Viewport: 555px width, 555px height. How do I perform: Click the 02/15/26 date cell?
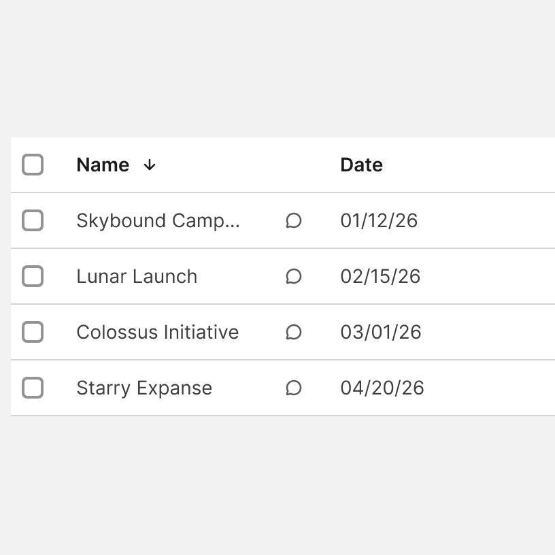point(380,277)
